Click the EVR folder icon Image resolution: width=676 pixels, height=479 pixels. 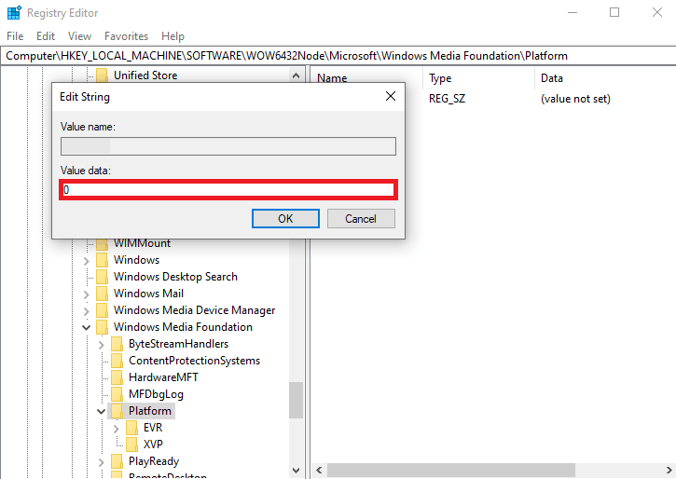131,428
